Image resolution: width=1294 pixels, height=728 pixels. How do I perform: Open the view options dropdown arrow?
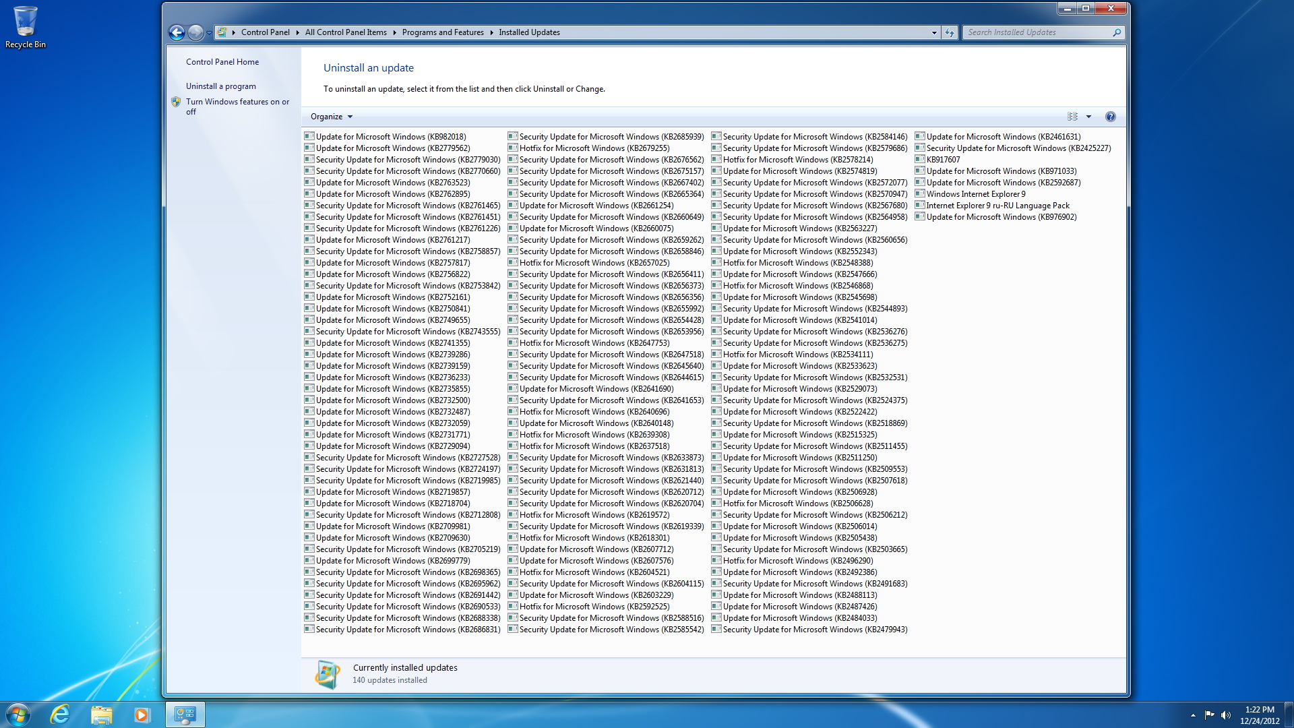tap(1088, 117)
